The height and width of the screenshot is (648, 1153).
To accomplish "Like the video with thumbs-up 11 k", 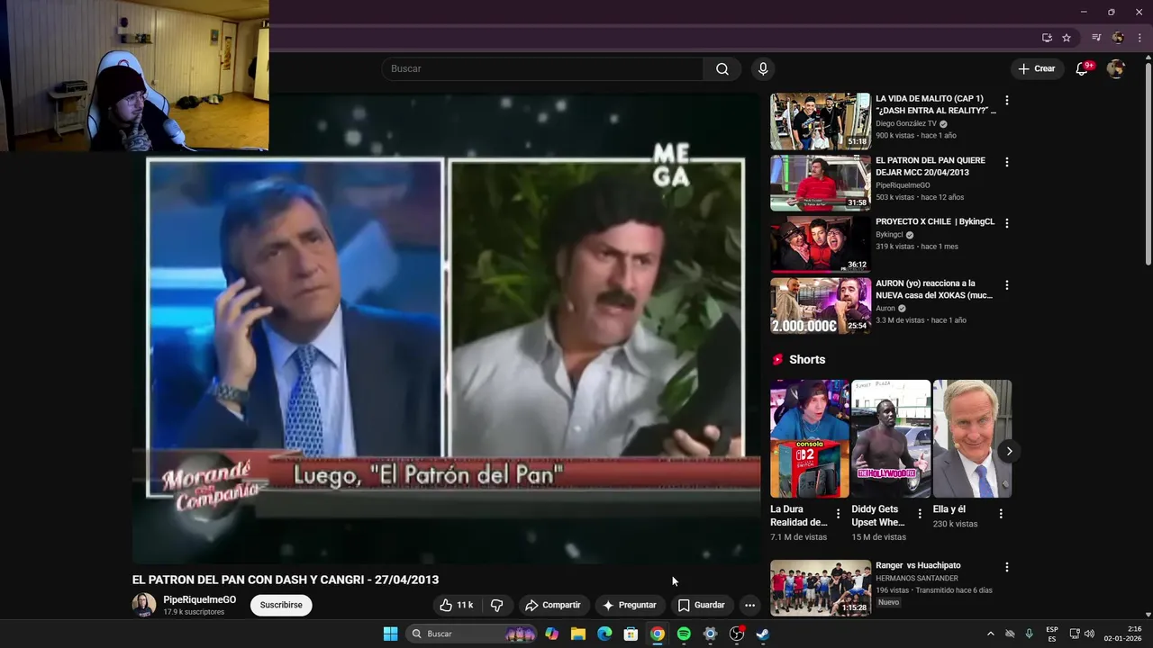I will pos(457,606).
